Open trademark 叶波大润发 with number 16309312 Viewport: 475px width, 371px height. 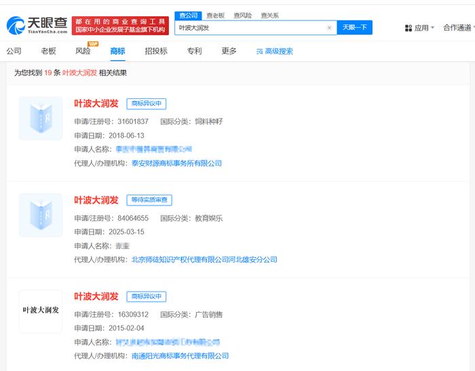tap(96, 296)
